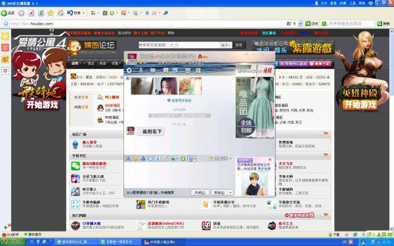
Task: Open the colorful grid apps icon
Action: tap(93, 13)
